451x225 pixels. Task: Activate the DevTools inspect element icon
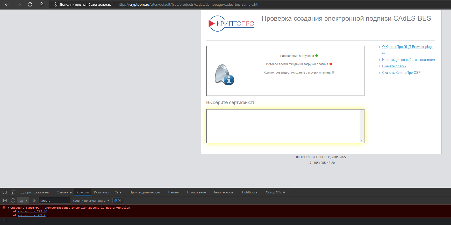(x=5, y=192)
